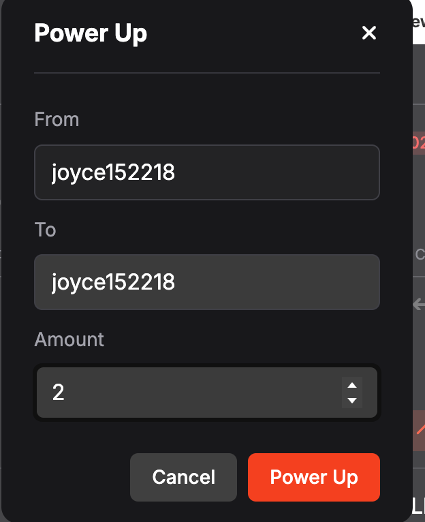425x522 pixels.
Task: Click the From label
Action: [57, 119]
